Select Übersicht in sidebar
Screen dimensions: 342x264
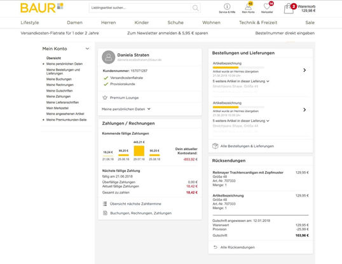(x=53, y=58)
